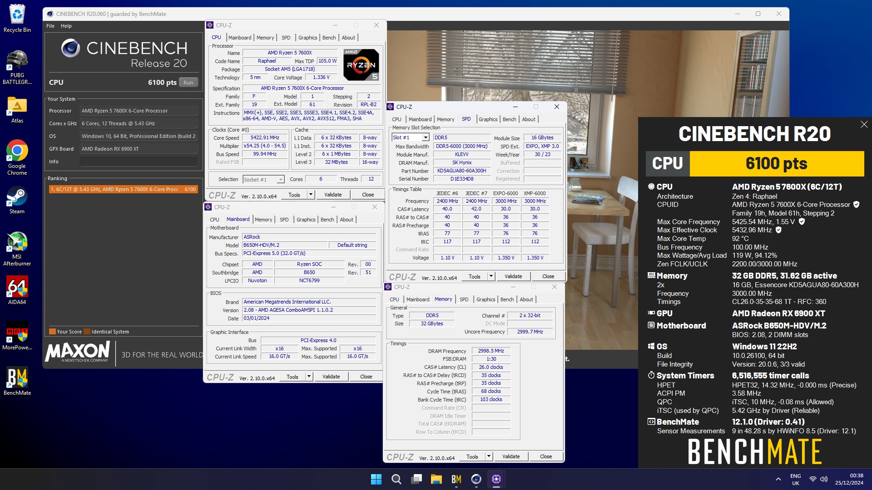Open Steam desktop shortcut

tap(17, 200)
